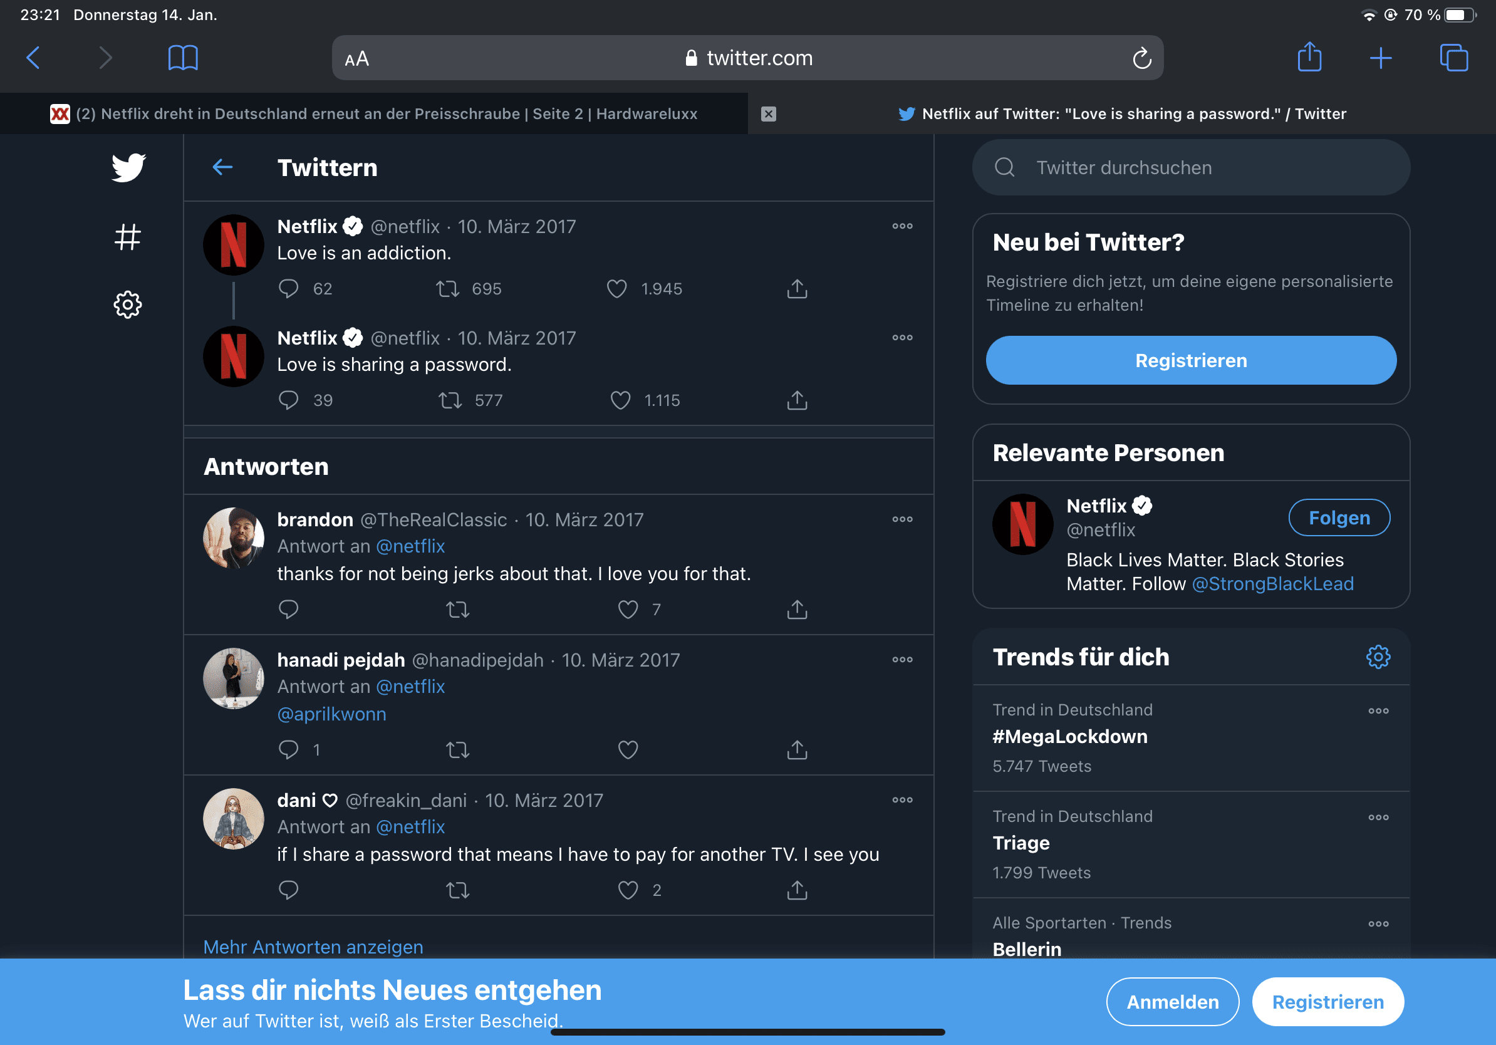1496x1045 pixels.
Task: Retweet hanadi pejdah's reply
Action: [x=457, y=749]
